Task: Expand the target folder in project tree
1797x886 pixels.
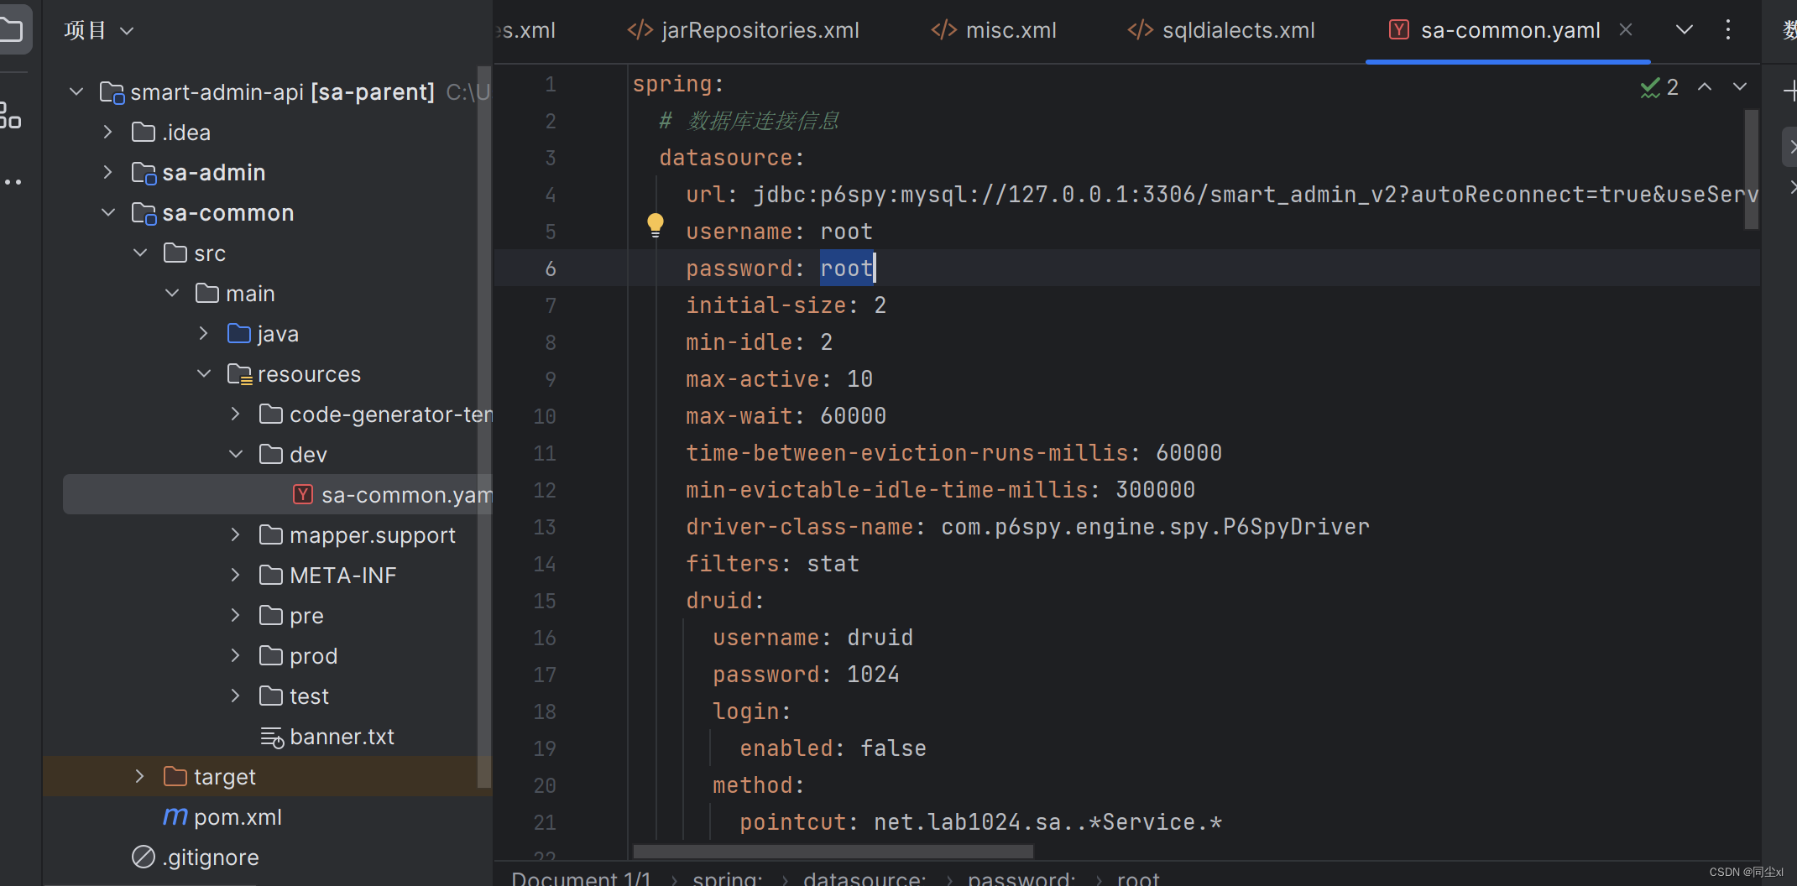Action: [x=138, y=776]
